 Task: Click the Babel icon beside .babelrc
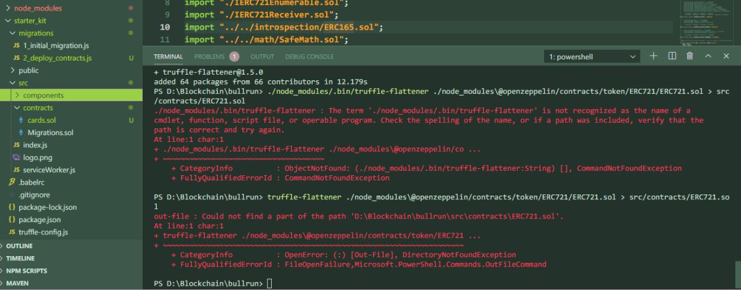(12, 182)
